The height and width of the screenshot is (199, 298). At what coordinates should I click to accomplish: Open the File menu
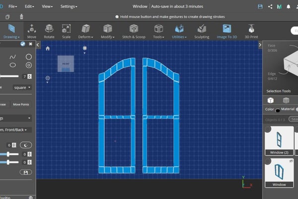[12, 6]
